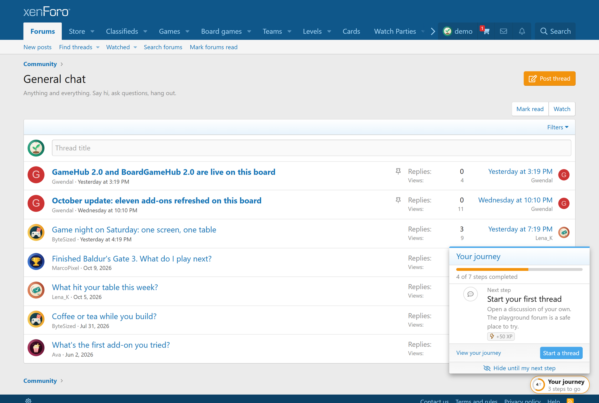Switch to the Cards tab
599x403 pixels.
point(351,31)
